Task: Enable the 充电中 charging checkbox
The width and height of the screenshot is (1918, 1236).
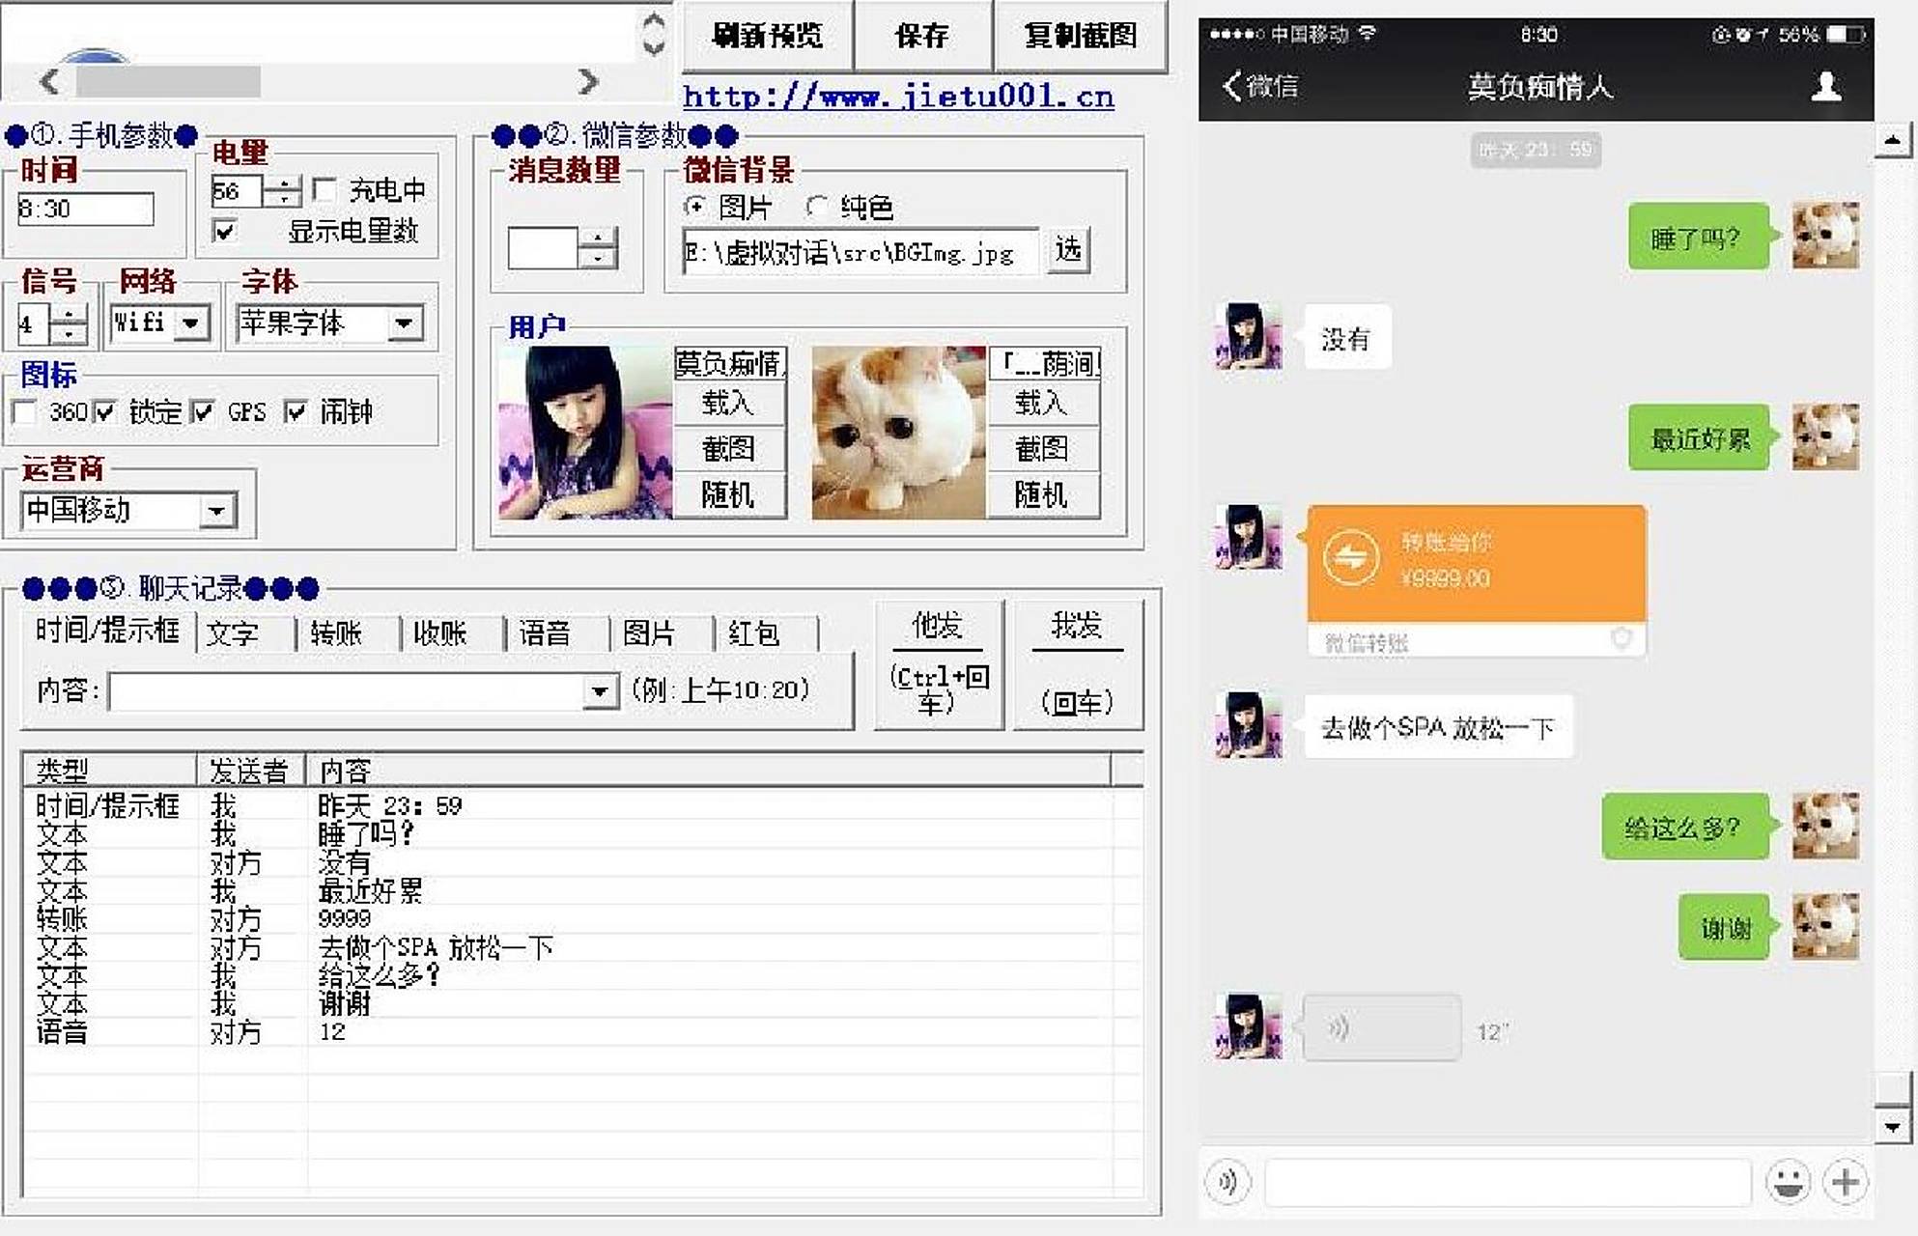Action: [325, 191]
